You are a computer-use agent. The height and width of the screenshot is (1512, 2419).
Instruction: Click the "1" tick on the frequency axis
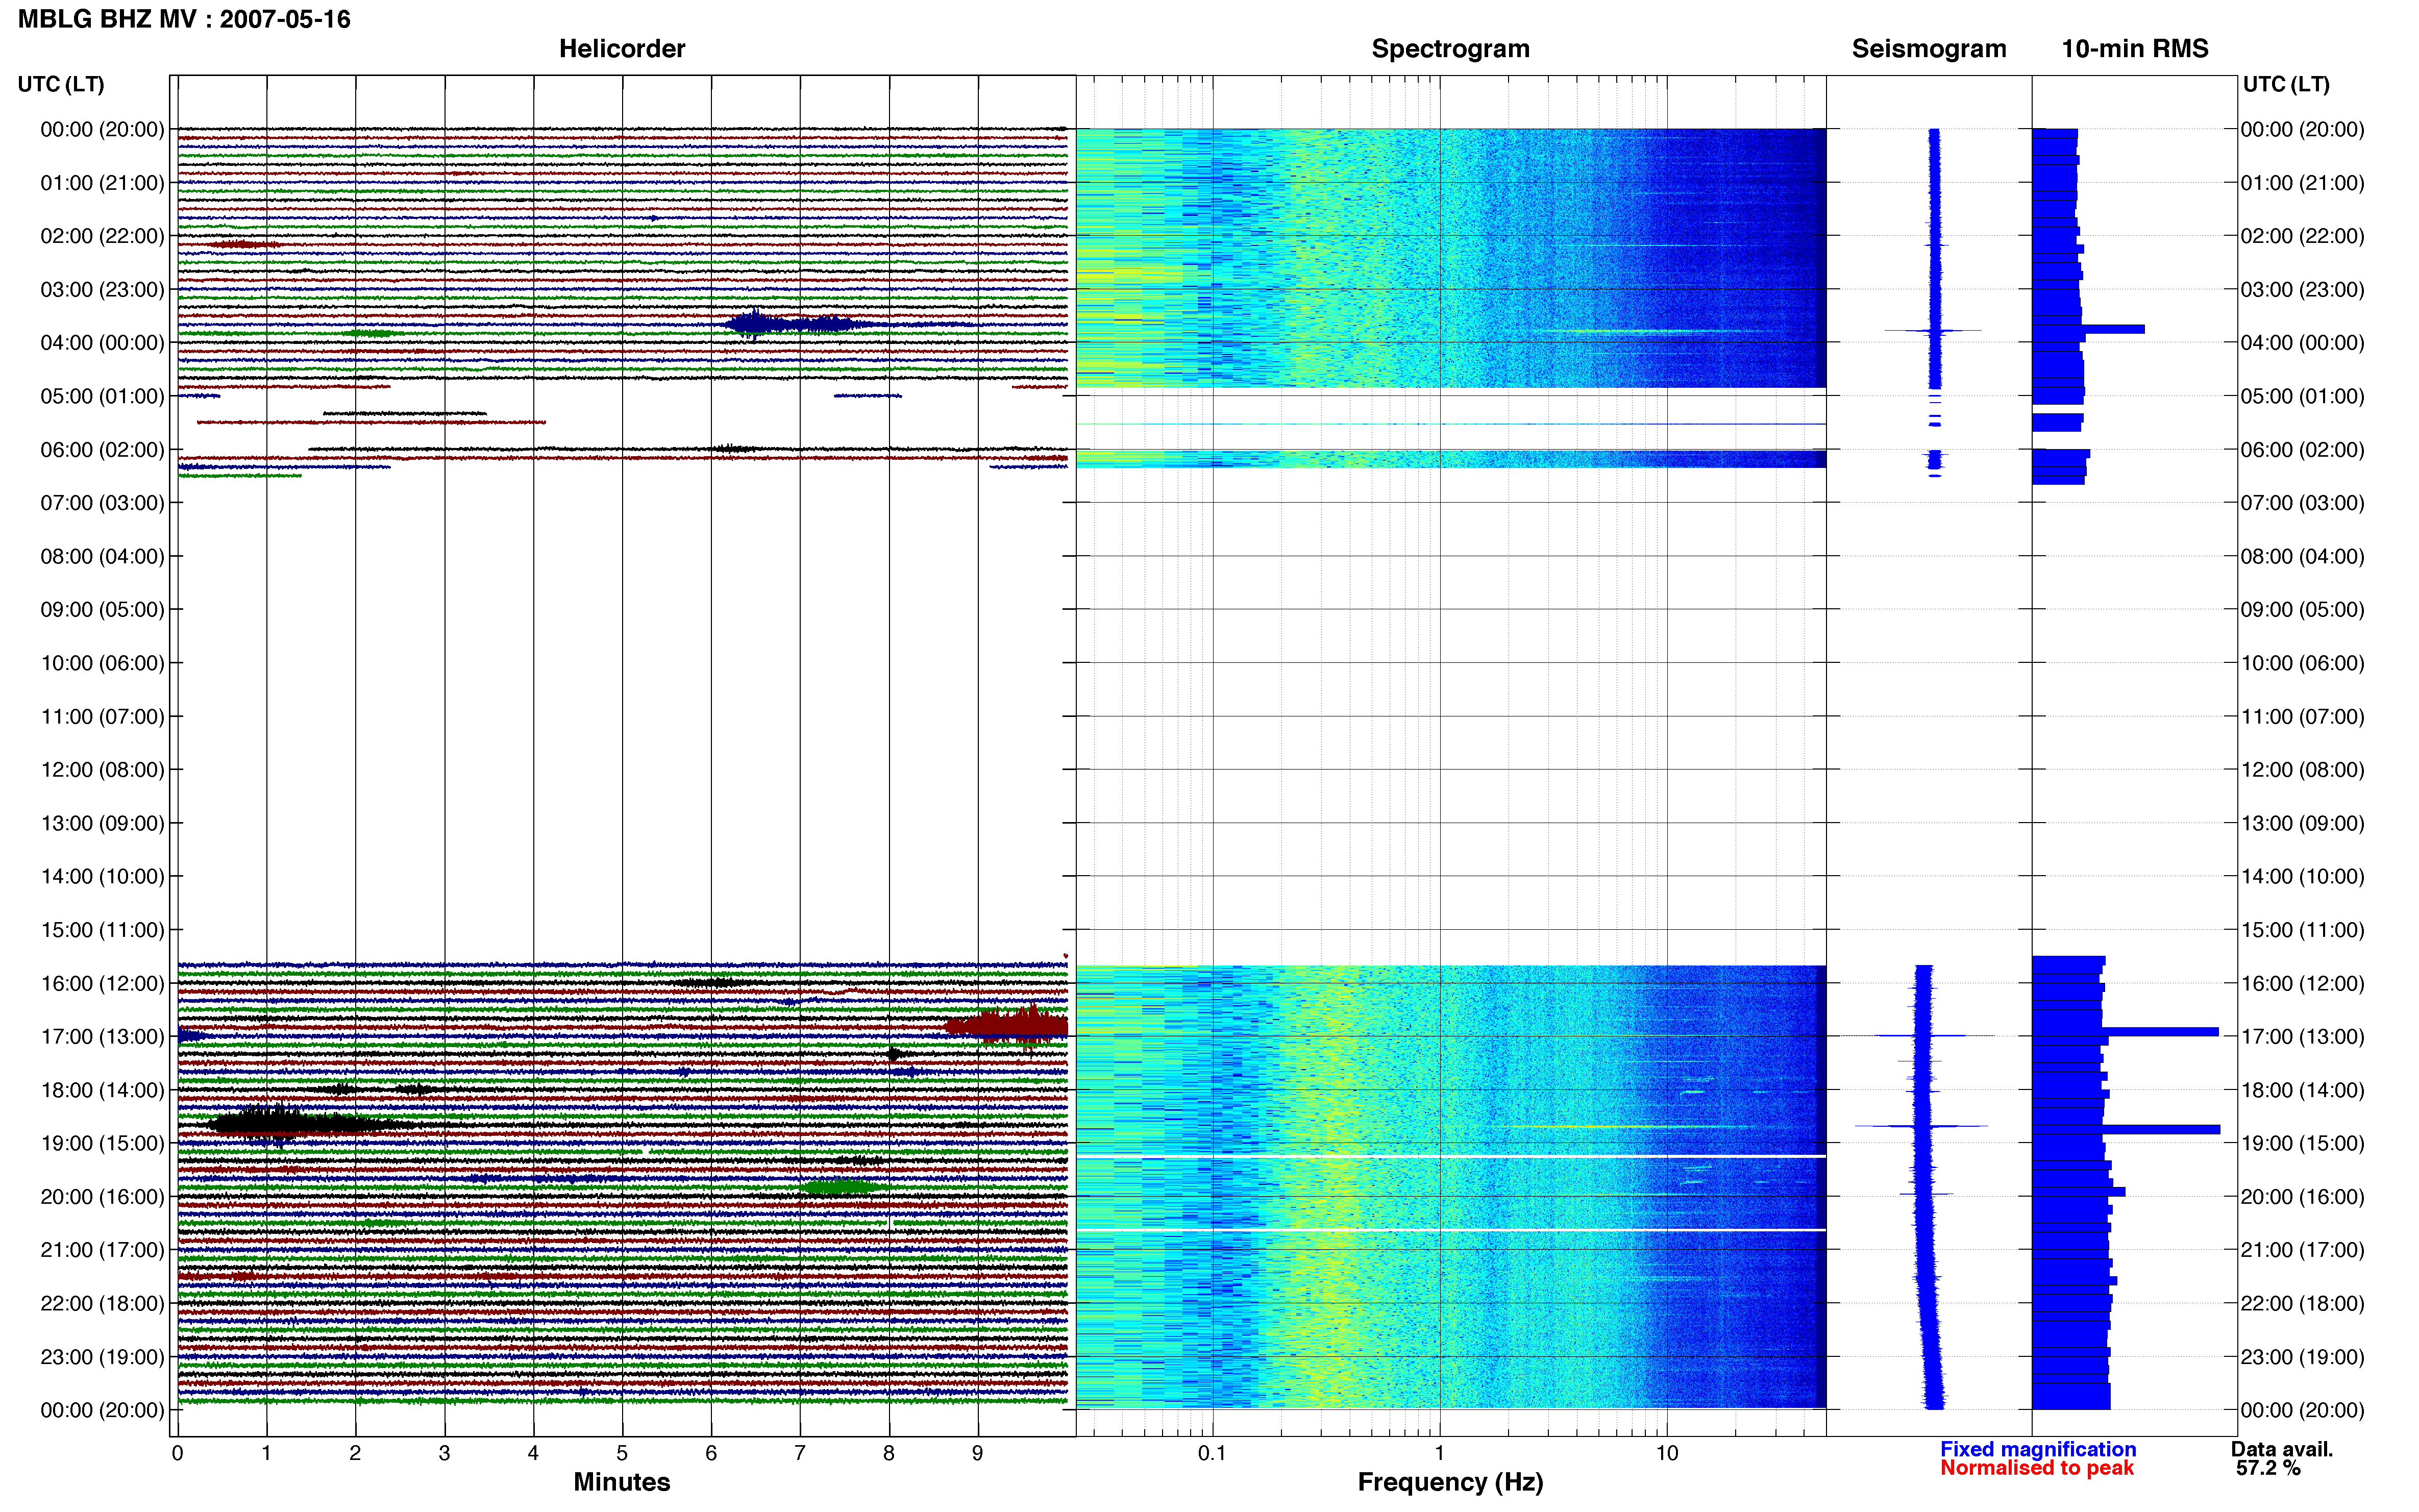[1439, 1453]
